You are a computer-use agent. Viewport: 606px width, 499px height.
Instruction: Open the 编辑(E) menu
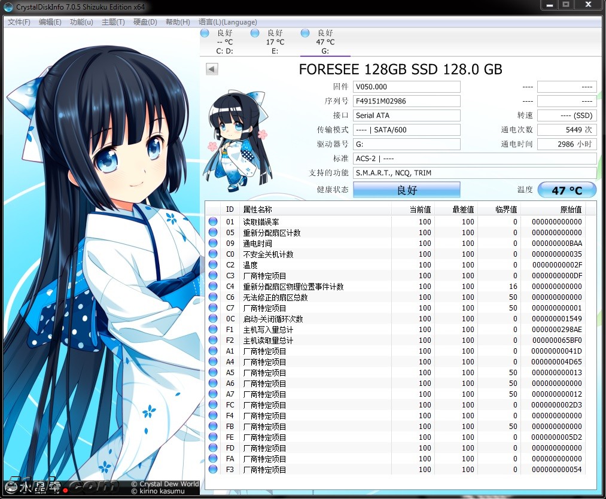click(x=50, y=22)
